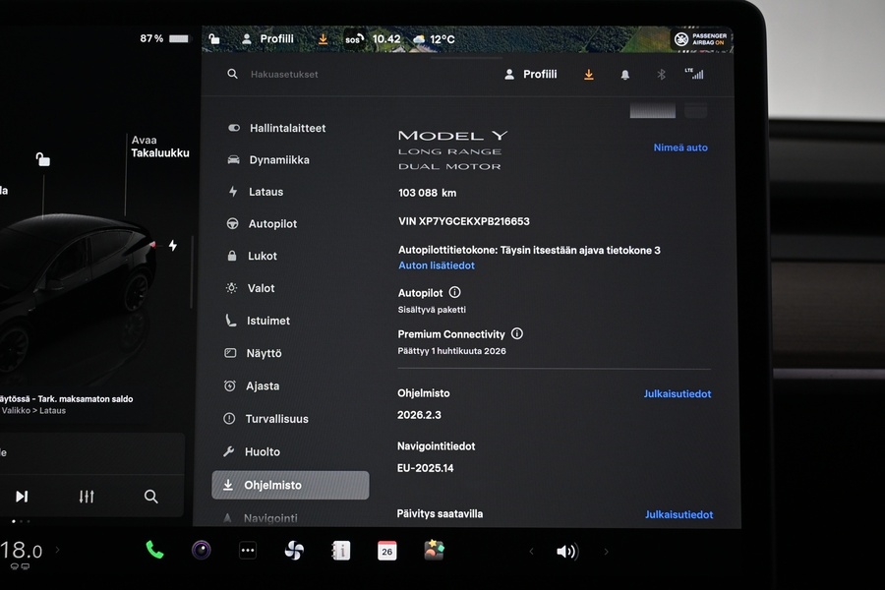Open the dashcam camera app

tap(201, 550)
